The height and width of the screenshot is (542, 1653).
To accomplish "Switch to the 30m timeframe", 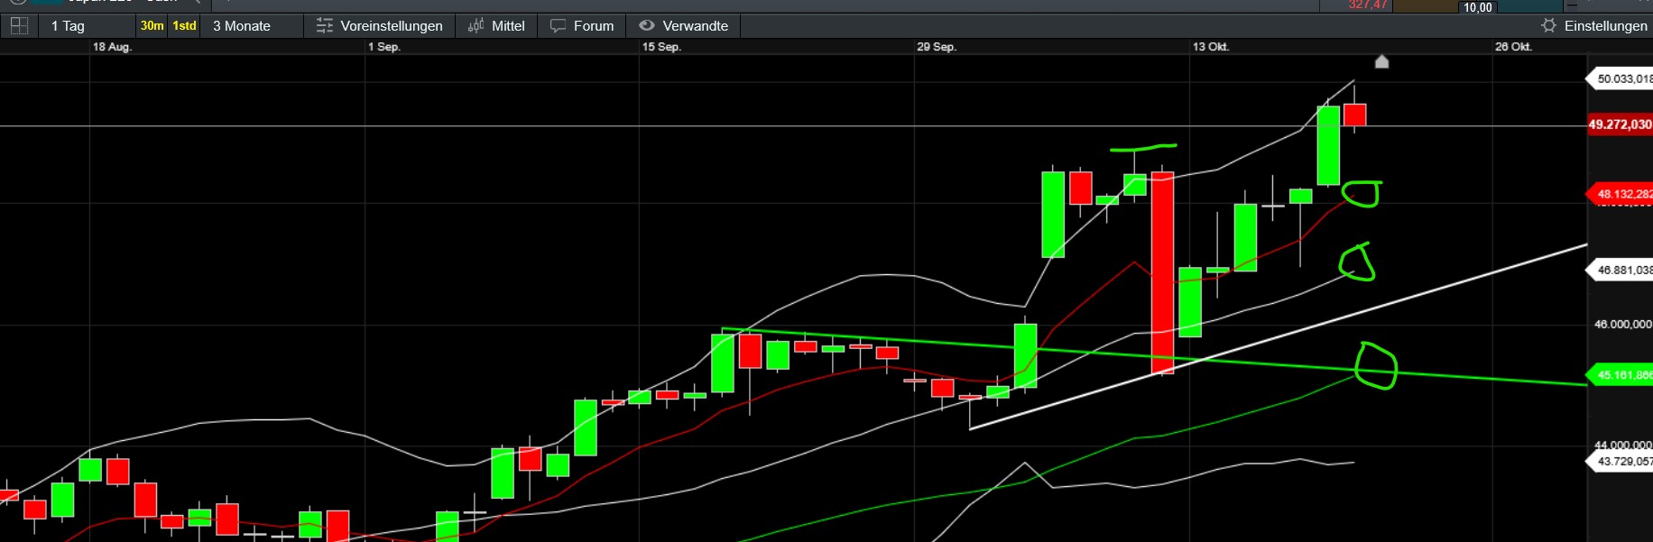I will point(152,26).
